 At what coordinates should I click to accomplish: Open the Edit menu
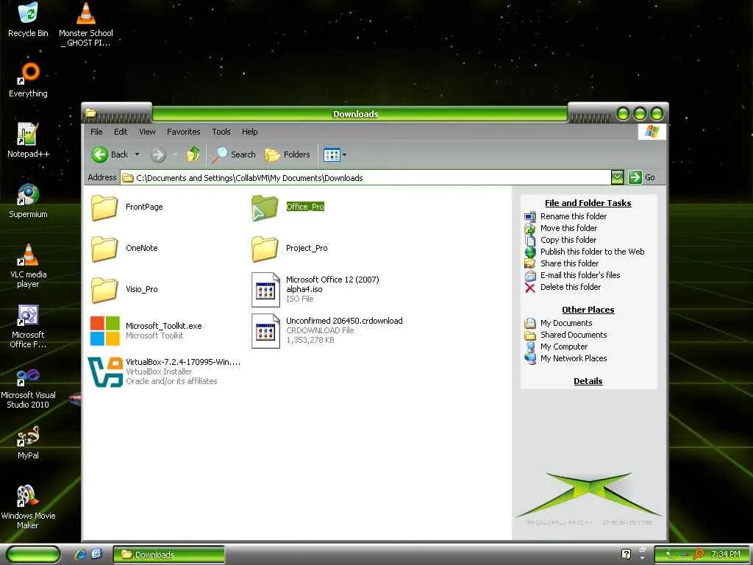tap(121, 132)
